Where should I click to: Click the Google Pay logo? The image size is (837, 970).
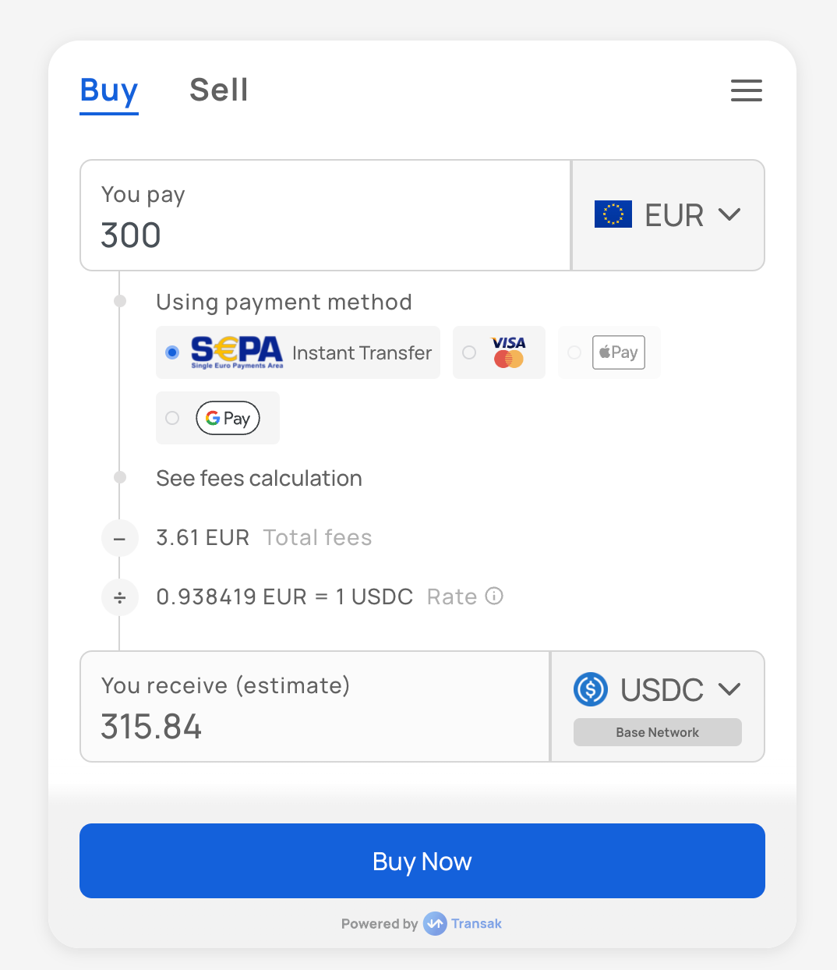[x=228, y=419]
